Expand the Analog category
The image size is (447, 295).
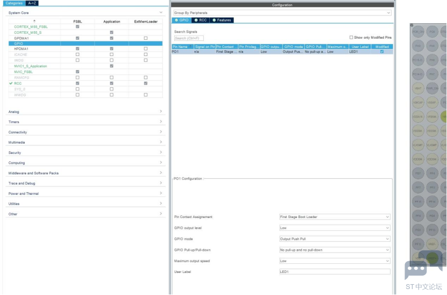coord(161,111)
